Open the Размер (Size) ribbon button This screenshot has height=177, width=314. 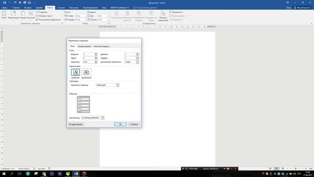(x=23, y=15)
